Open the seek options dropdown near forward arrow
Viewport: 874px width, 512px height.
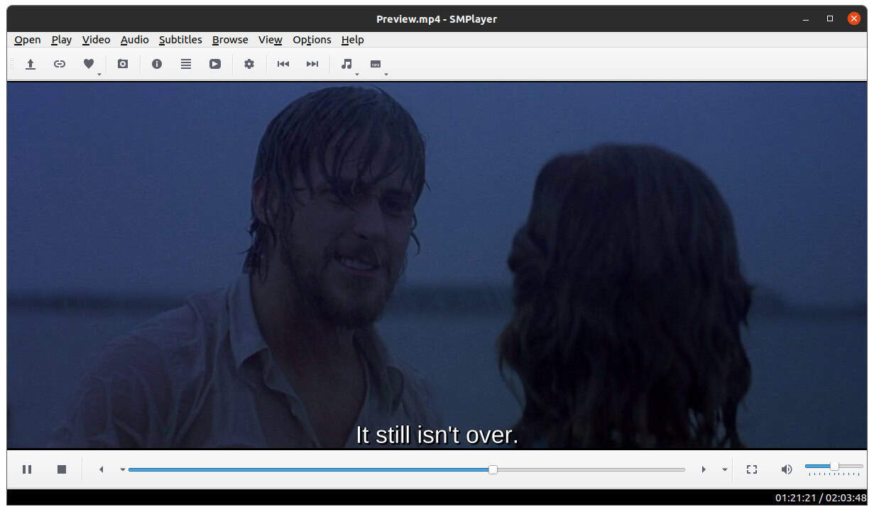click(724, 469)
